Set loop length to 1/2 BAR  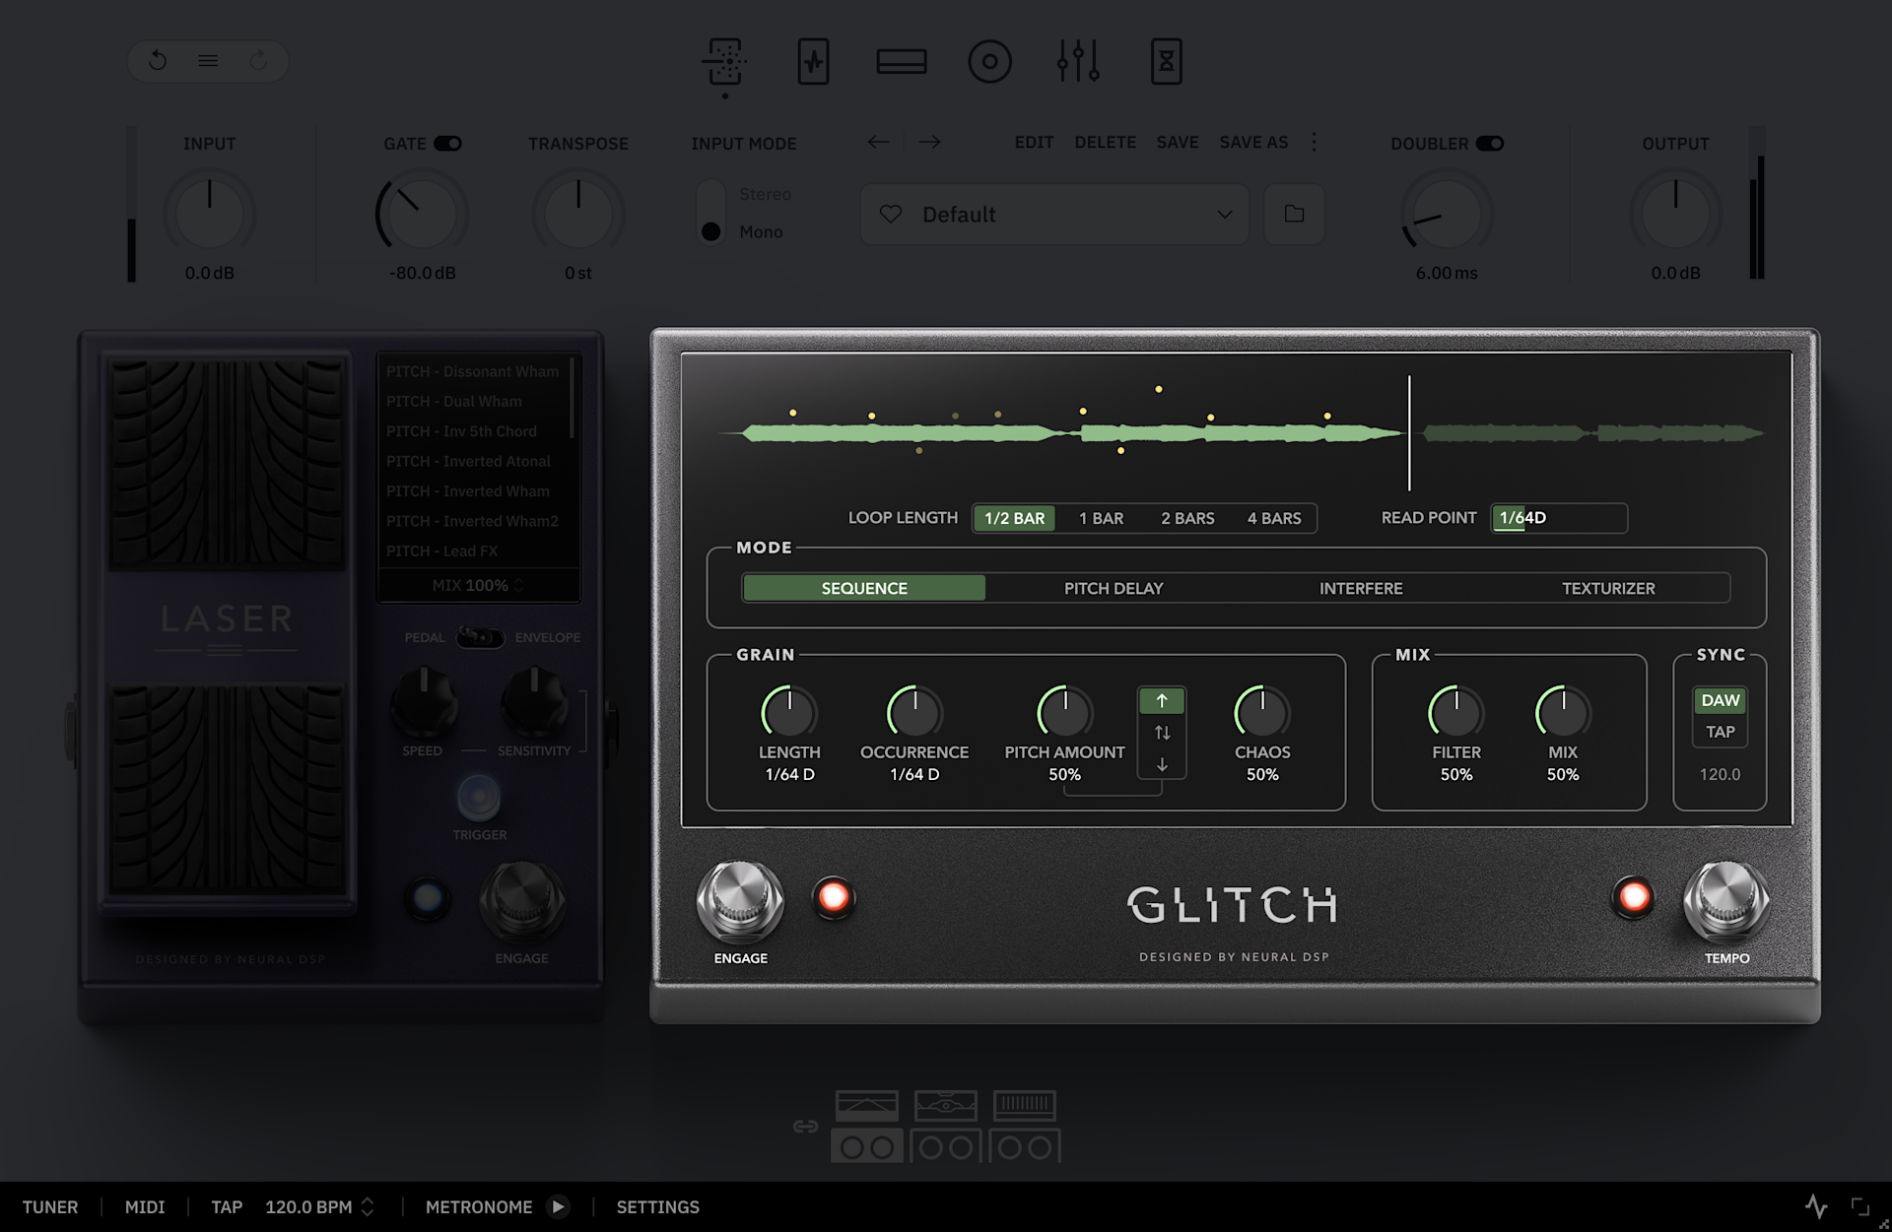coord(1014,518)
